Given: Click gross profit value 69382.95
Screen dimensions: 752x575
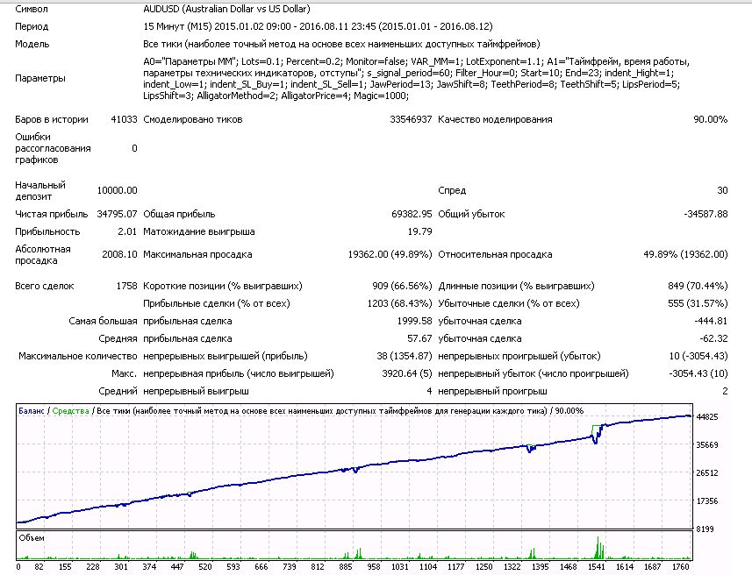Looking at the screenshot, I should pyautogui.click(x=412, y=214).
